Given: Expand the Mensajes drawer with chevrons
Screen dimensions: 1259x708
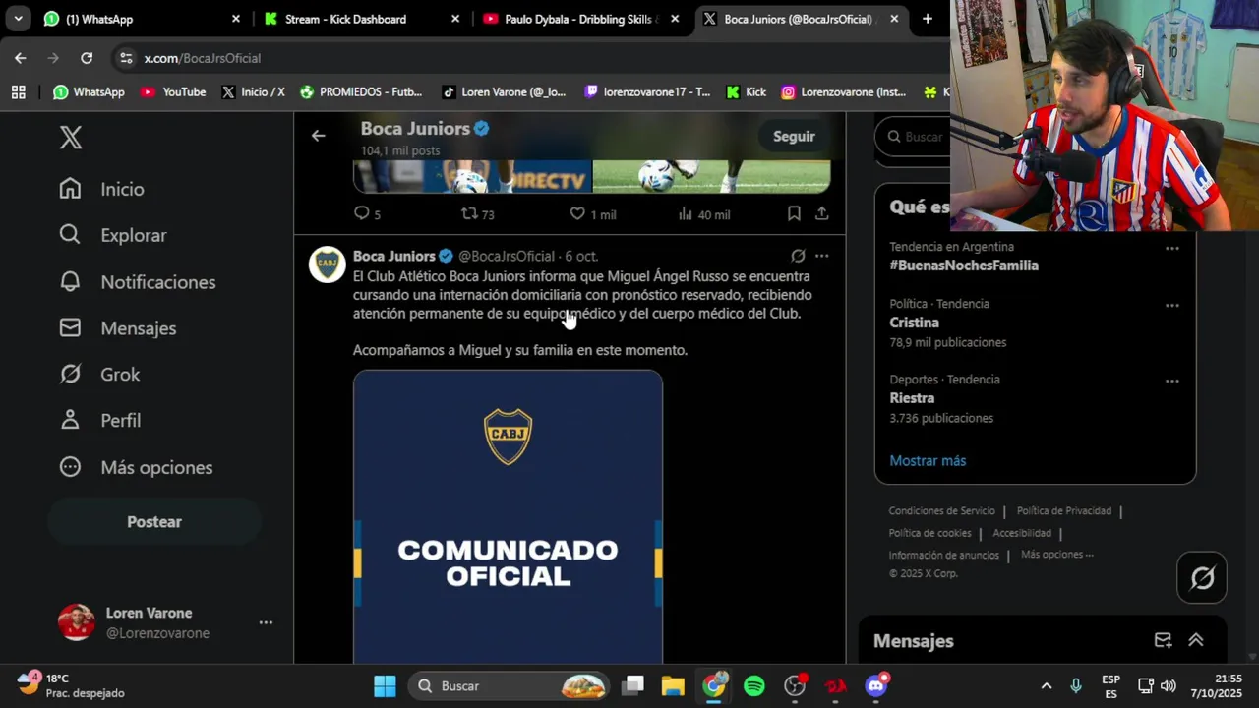Looking at the screenshot, I should tap(1196, 640).
